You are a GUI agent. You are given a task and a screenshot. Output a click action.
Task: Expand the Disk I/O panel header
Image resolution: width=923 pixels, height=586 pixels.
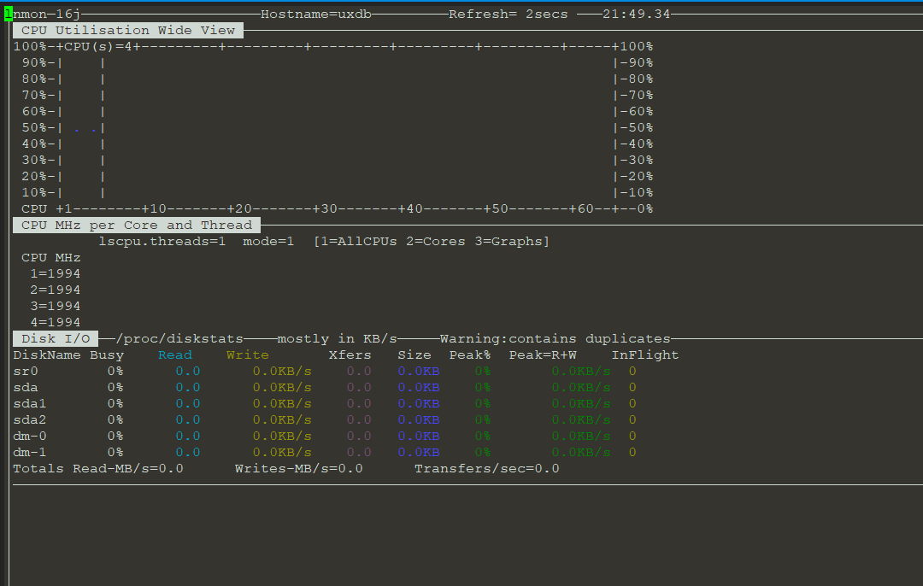click(x=55, y=337)
